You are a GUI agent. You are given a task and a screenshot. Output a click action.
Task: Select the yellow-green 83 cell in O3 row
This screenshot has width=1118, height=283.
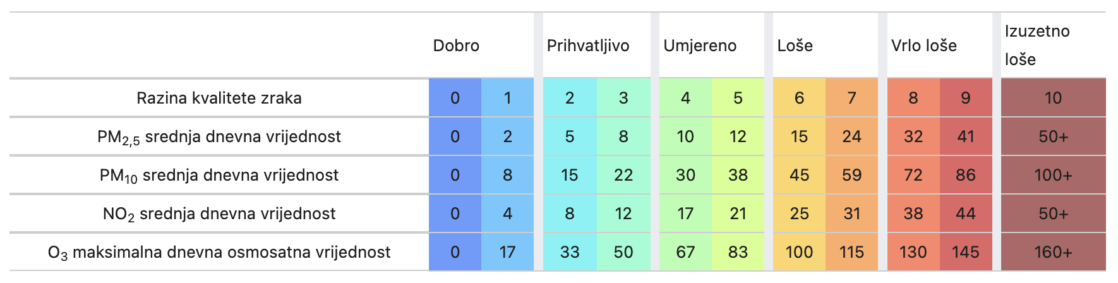738,252
